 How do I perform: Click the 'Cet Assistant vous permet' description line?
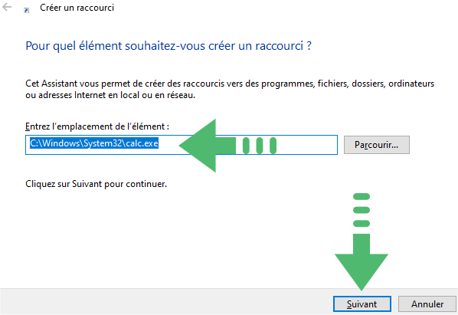(x=230, y=84)
